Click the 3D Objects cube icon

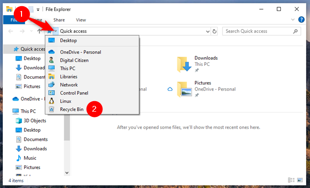tap(19, 121)
